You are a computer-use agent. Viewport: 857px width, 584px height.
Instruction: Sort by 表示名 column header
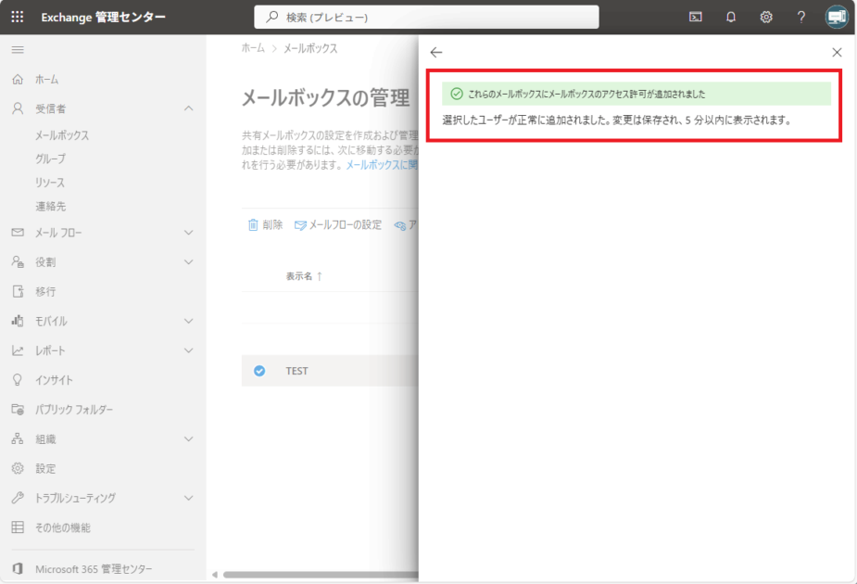(x=299, y=276)
